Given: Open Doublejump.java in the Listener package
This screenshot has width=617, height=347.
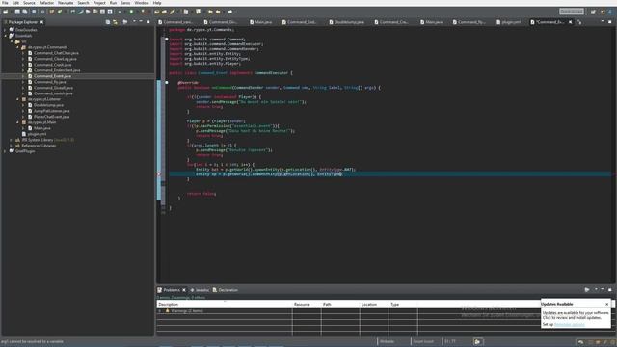Looking at the screenshot, I should point(48,105).
